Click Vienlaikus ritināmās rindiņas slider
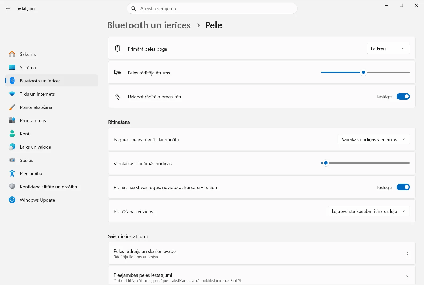 365,163
